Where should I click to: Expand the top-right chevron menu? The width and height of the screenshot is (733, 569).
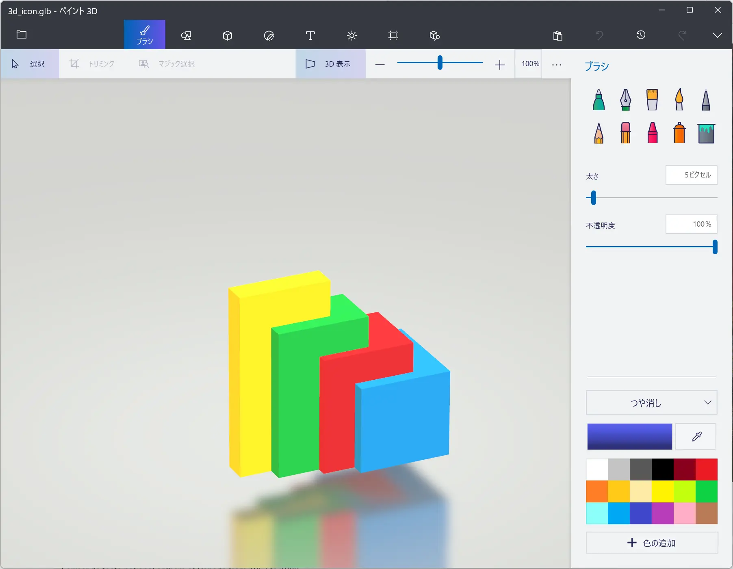(x=718, y=35)
